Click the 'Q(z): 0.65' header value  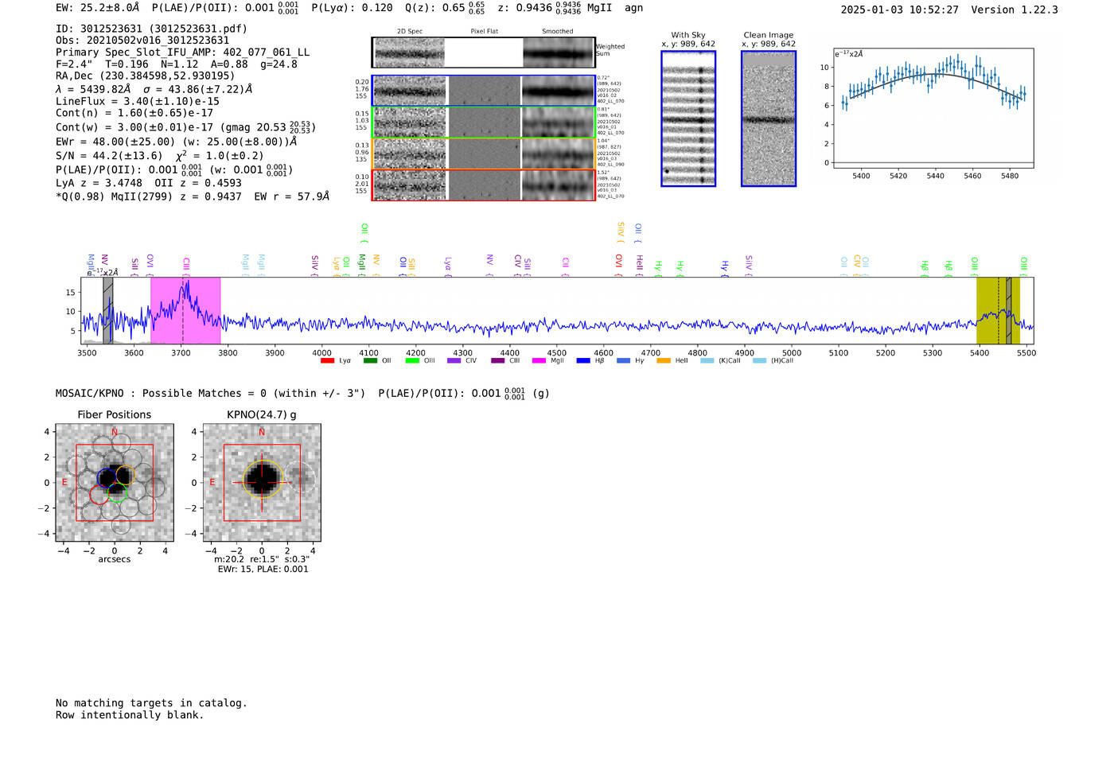pos(435,8)
